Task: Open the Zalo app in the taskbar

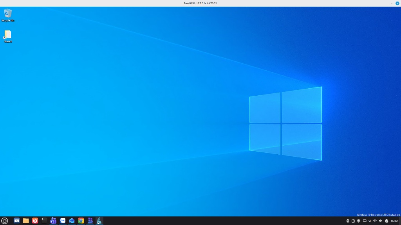Action: [x=63, y=221]
